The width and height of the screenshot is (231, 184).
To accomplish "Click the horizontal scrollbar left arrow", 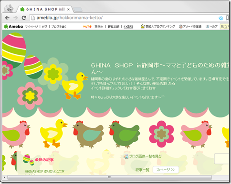I will (x=4, y=177).
